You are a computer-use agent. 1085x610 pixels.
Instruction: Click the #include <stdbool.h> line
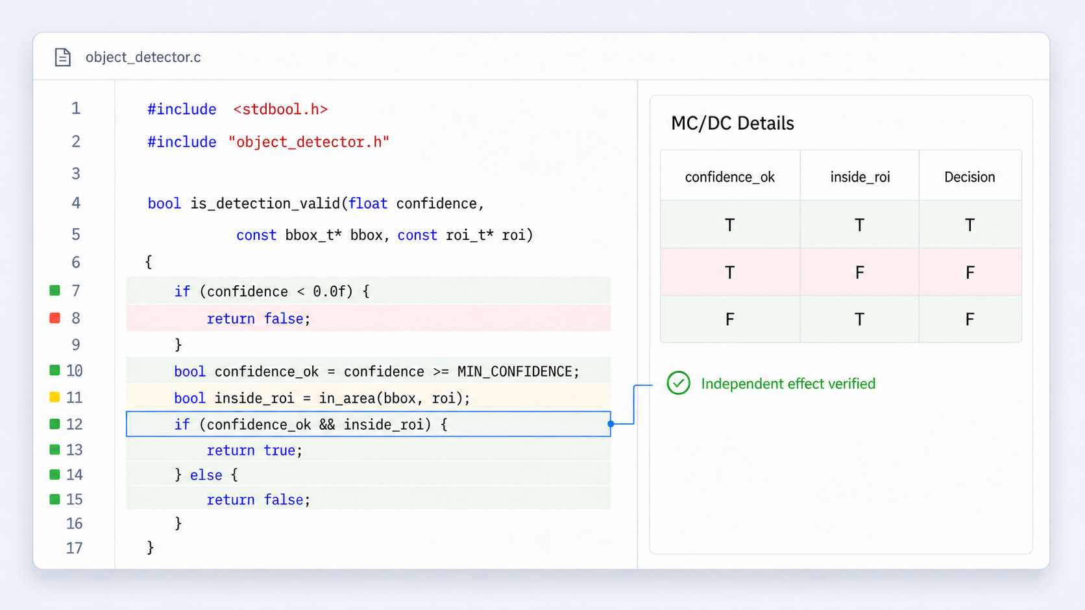(238, 109)
